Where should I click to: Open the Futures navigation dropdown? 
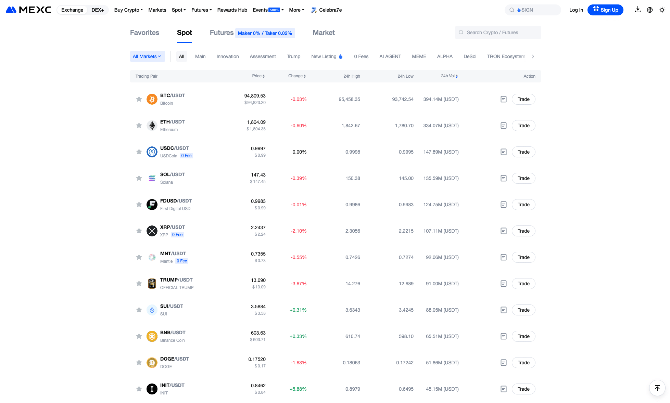click(201, 10)
